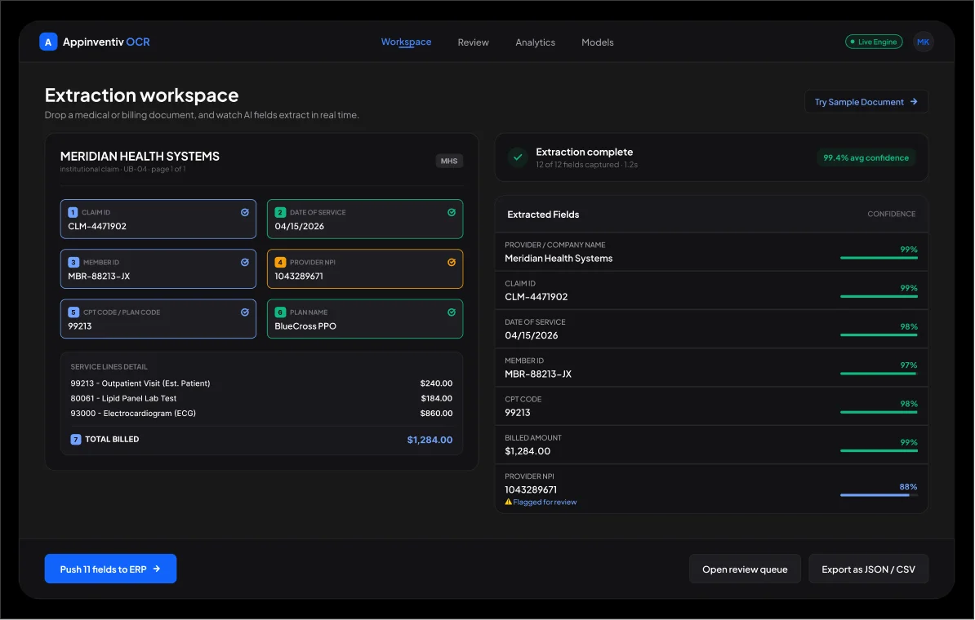Click the Provider NPI 88% confidence bar

click(x=879, y=495)
